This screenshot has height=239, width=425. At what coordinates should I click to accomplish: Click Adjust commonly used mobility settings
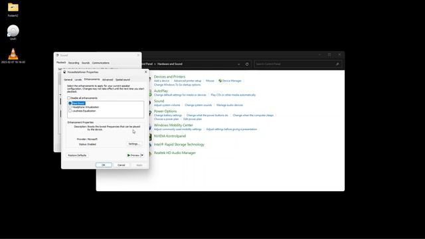(178, 129)
